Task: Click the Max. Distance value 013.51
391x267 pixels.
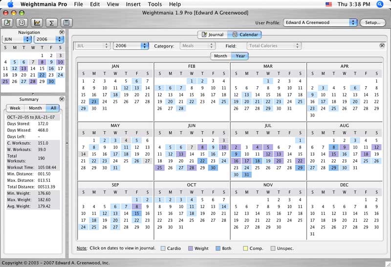Action: click(x=44, y=180)
